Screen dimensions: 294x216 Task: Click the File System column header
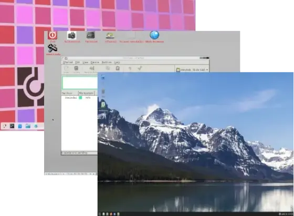(86, 93)
